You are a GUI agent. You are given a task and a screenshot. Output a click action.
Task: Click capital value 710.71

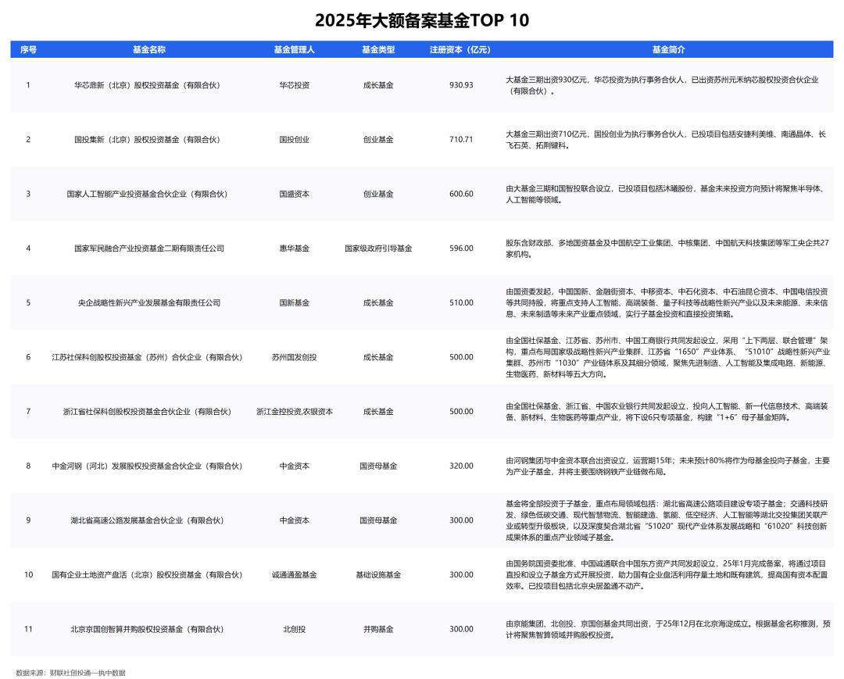(461, 139)
